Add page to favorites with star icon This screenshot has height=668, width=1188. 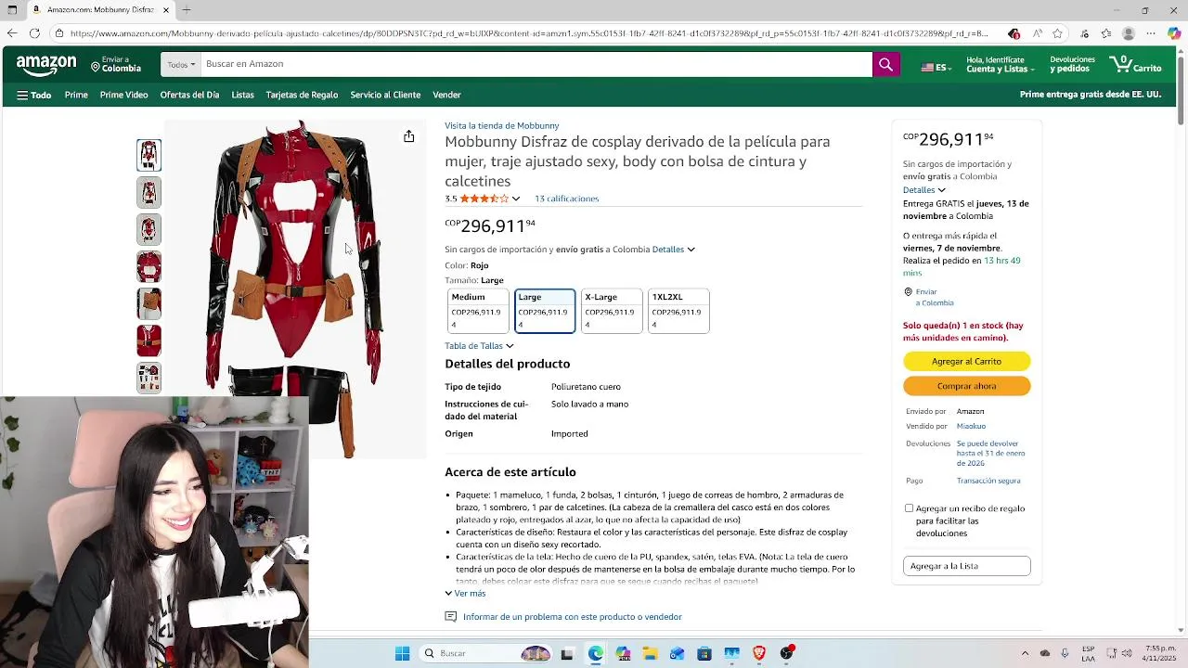point(1057,33)
